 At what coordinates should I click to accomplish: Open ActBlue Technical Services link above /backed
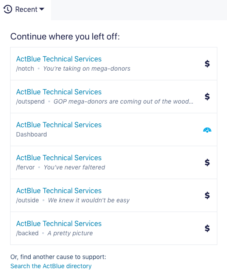[x=59, y=223]
